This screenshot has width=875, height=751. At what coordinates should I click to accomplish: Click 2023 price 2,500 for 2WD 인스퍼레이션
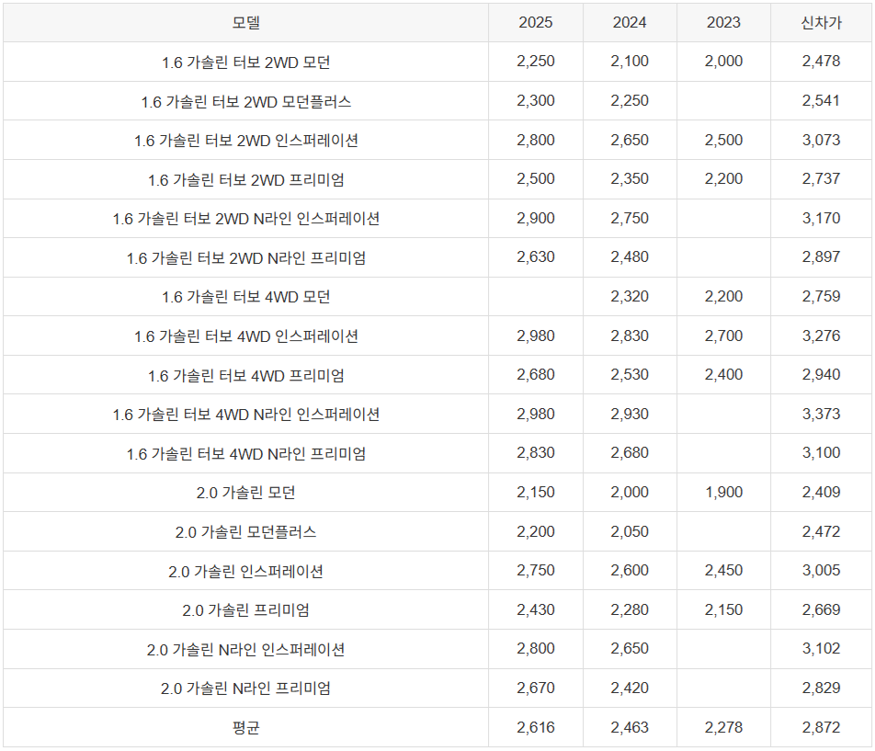click(723, 140)
